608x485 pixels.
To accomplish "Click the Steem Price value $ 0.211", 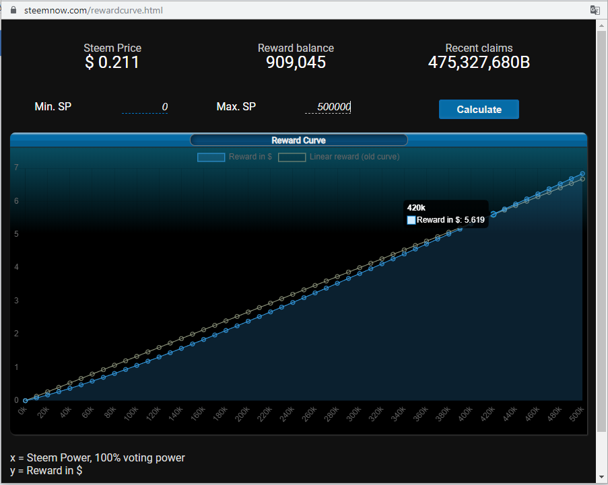I will click(x=112, y=63).
